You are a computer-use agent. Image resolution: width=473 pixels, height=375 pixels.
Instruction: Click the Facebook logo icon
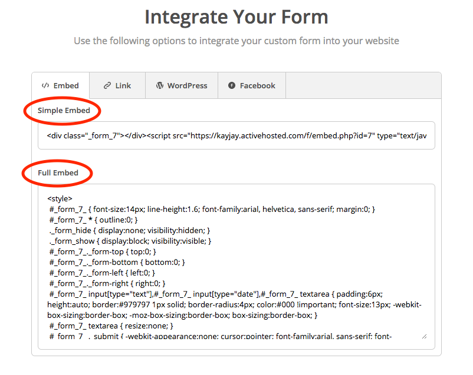232,85
